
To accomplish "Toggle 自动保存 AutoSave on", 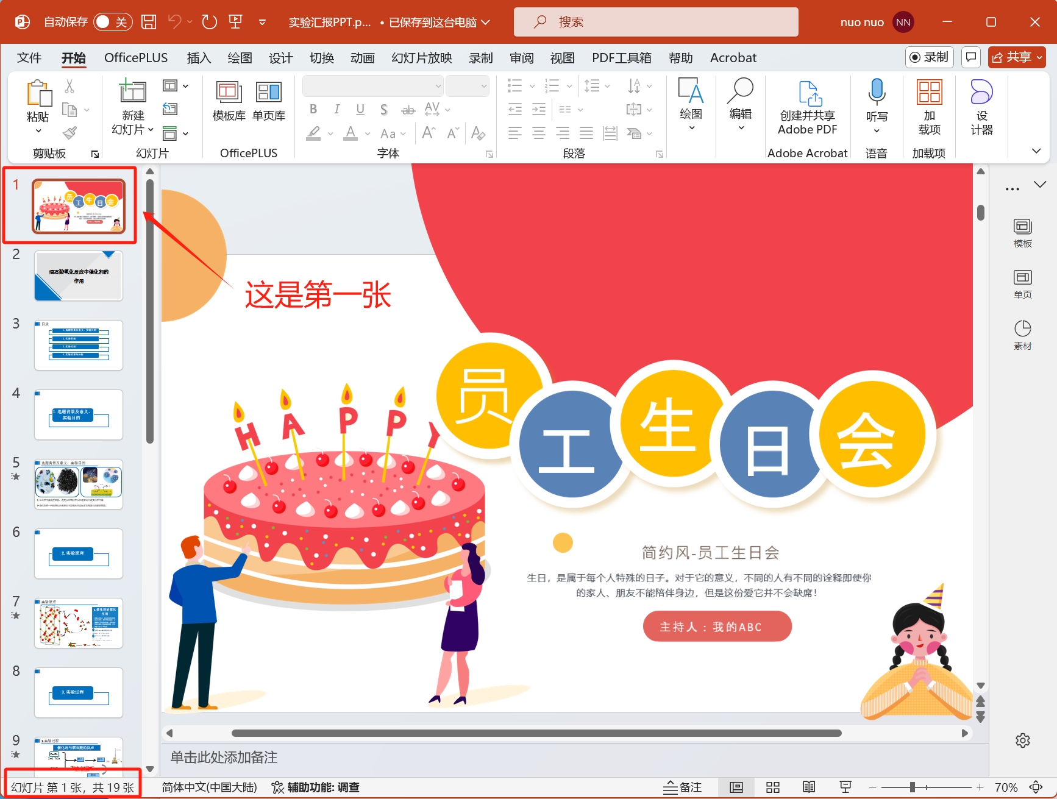I will point(112,21).
